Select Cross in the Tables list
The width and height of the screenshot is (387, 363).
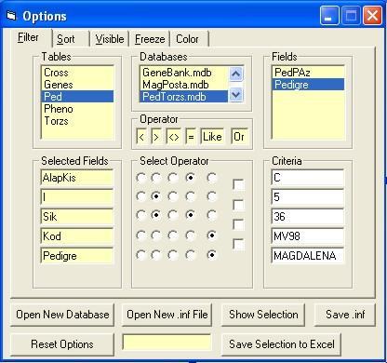77,73
